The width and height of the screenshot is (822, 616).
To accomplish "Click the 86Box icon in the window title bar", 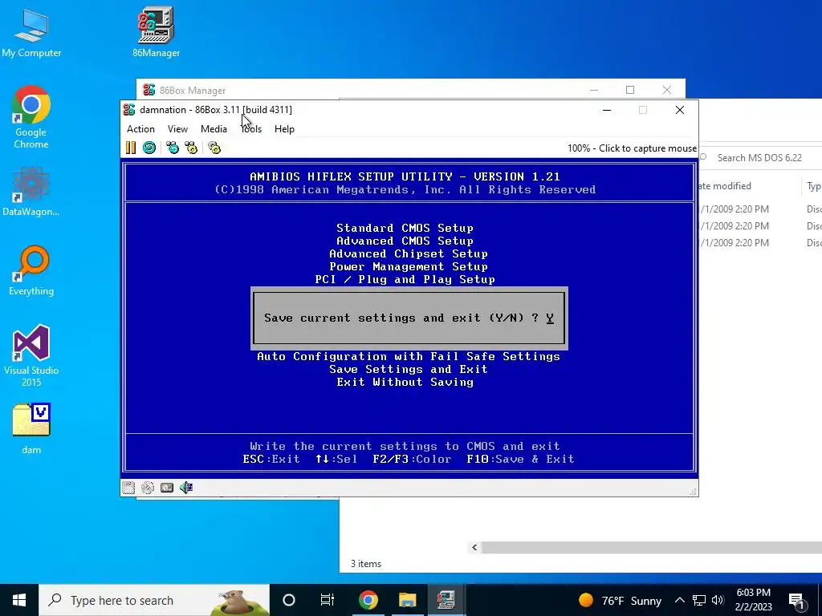I will (x=129, y=109).
